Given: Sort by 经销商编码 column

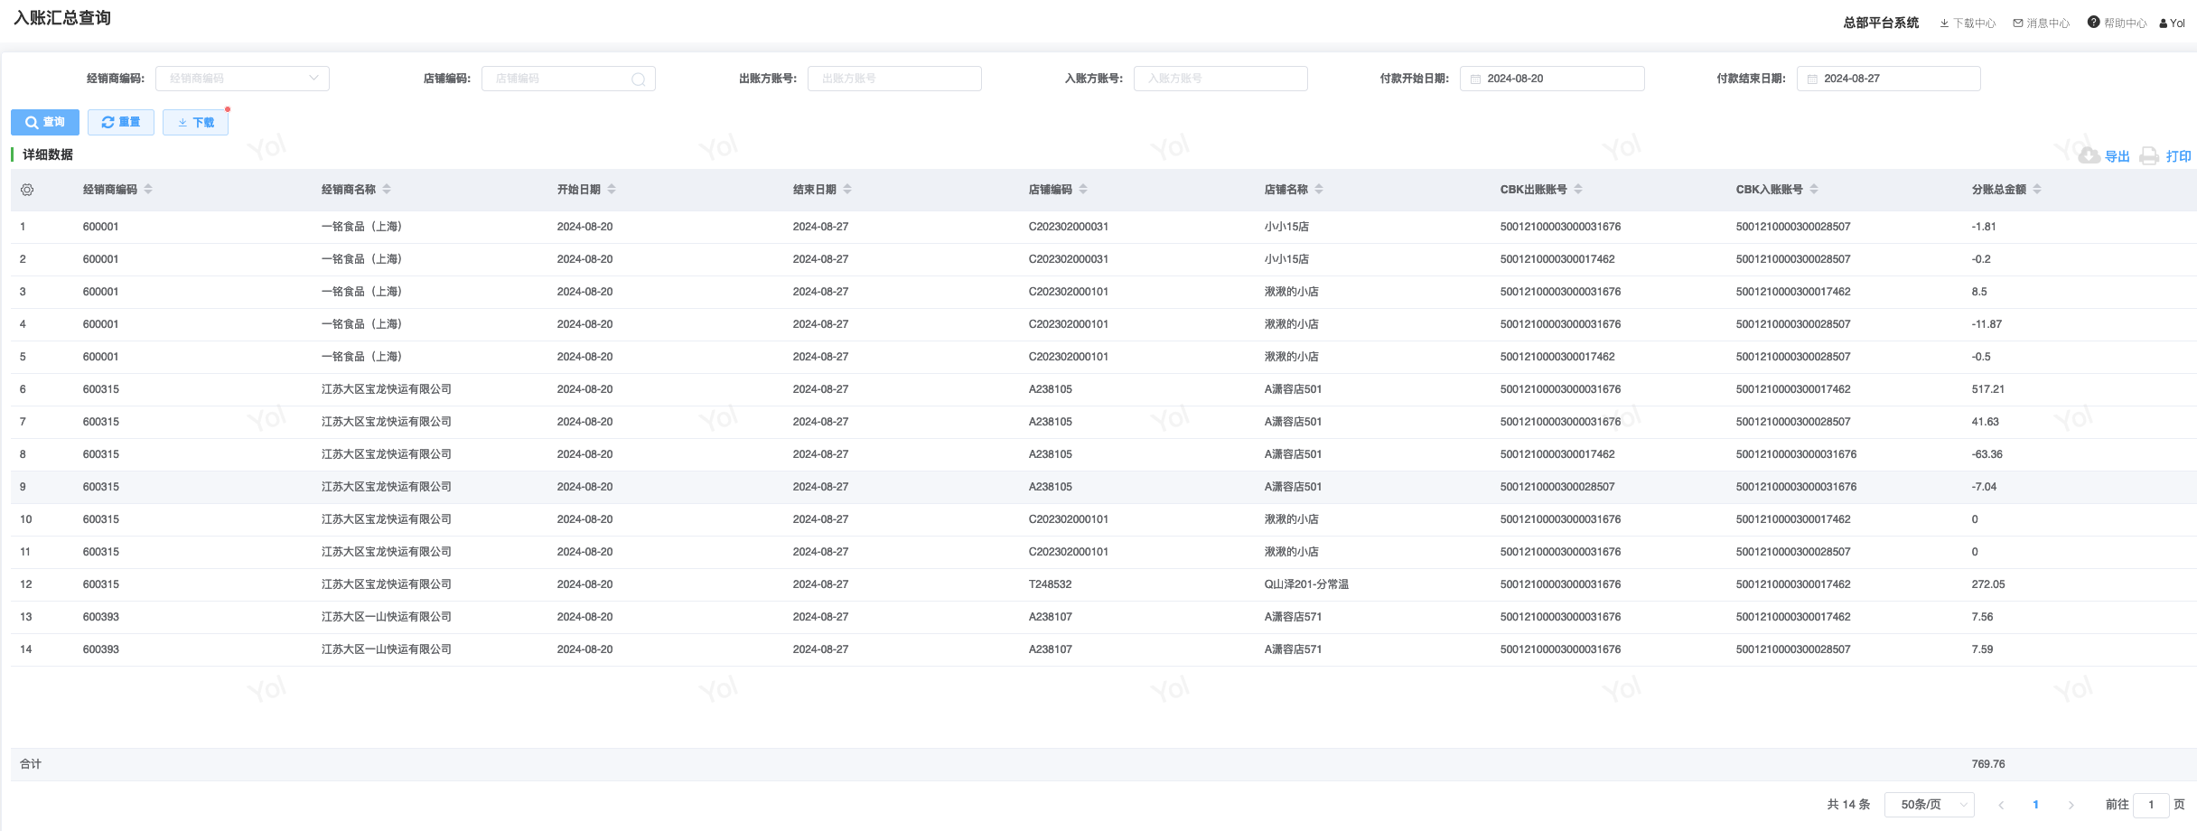Looking at the screenshot, I should (148, 190).
